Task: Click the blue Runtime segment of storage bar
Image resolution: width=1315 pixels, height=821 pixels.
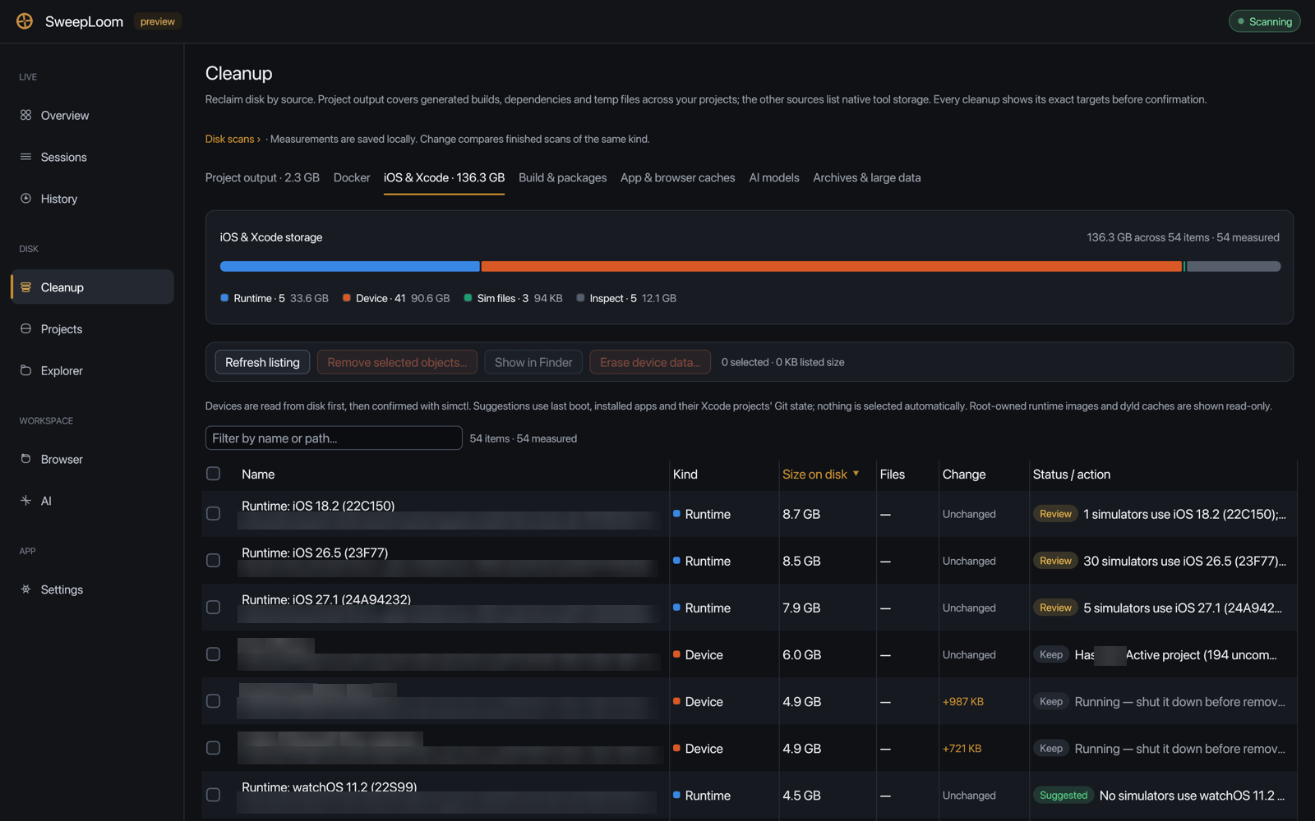Action: 350,266
